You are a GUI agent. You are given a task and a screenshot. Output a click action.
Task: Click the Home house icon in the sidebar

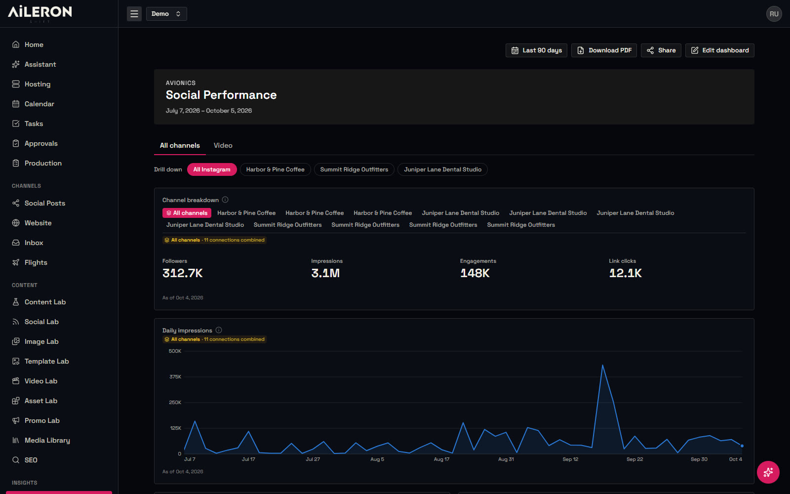[16, 44]
